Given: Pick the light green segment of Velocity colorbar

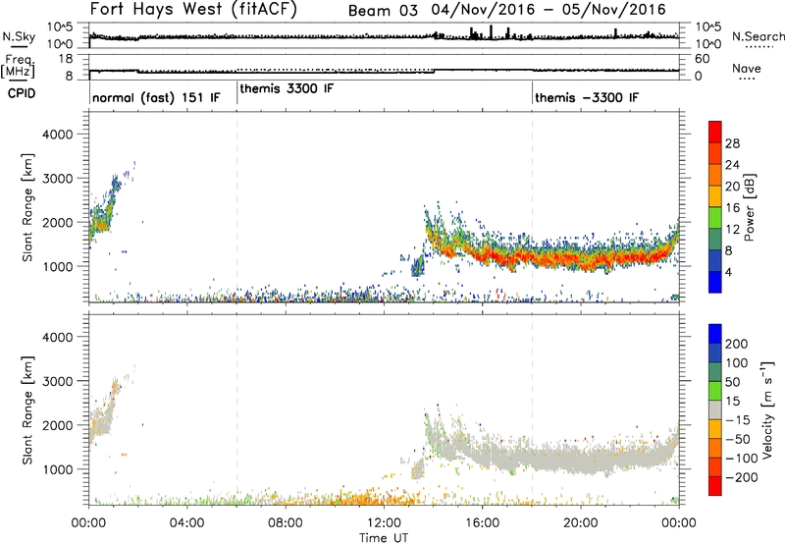Looking at the screenshot, I should point(715,391).
